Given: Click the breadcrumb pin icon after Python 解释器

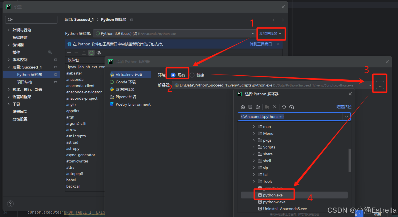Looking at the screenshot, I should click(x=131, y=20).
